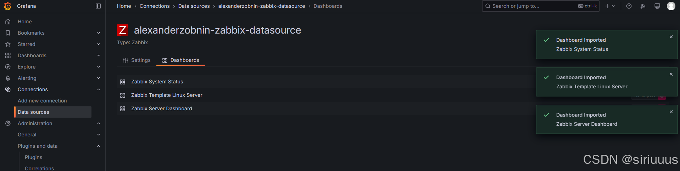Select the Dashboards tab
The height and width of the screenshot is (171, 680).
pos(180,60)
